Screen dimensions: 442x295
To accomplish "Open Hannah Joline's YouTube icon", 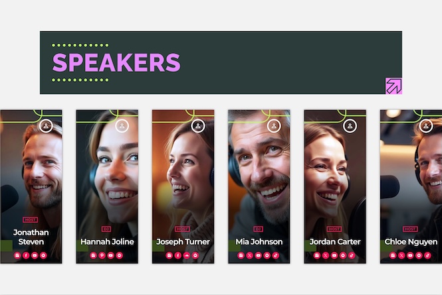I will point(111,255).
